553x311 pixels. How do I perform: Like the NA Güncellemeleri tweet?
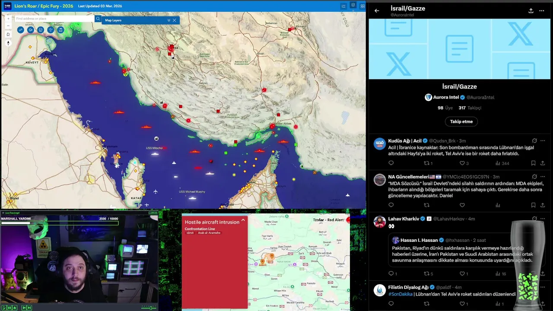point(462,205)
